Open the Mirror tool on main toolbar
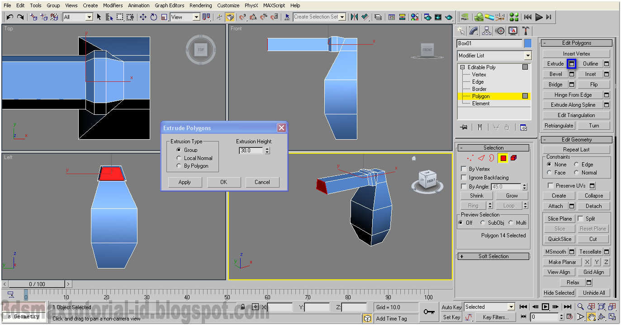Image resolution: width=621 pixels, height=325 pixels. (354, 17)
